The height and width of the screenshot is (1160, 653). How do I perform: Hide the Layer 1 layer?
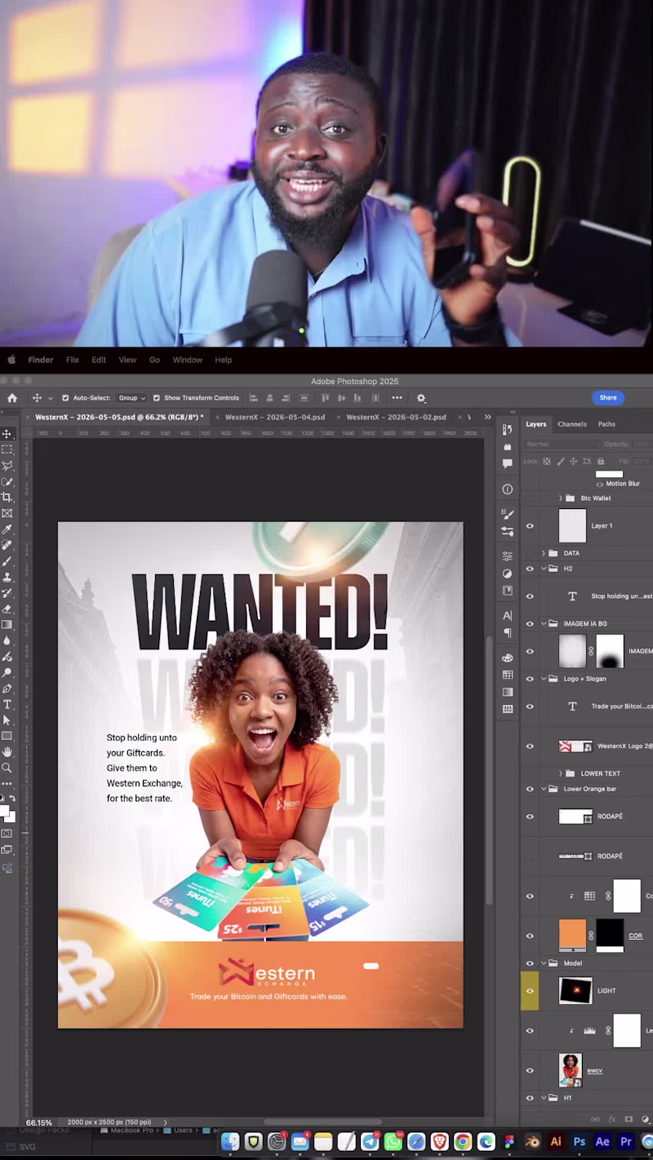click(530, 526)
